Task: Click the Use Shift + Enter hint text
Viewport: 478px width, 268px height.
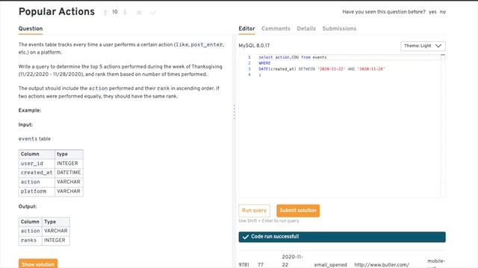Action: (x=269, y=221)
